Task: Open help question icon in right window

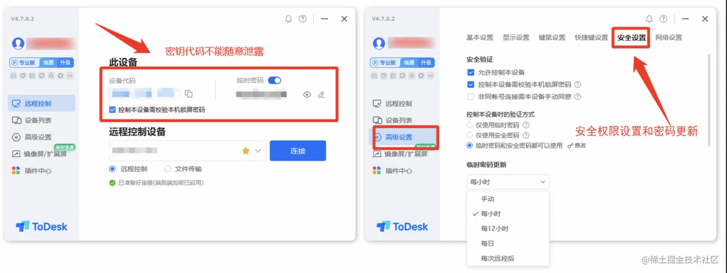Action: coord(664,19)
